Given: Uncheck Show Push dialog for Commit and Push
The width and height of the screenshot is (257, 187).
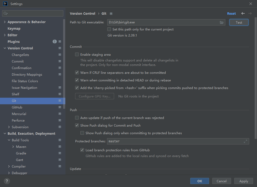Looking at the screenshot, I should pos(77,125).
